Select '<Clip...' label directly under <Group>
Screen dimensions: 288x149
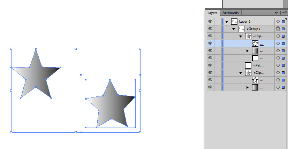click(259, 36)
